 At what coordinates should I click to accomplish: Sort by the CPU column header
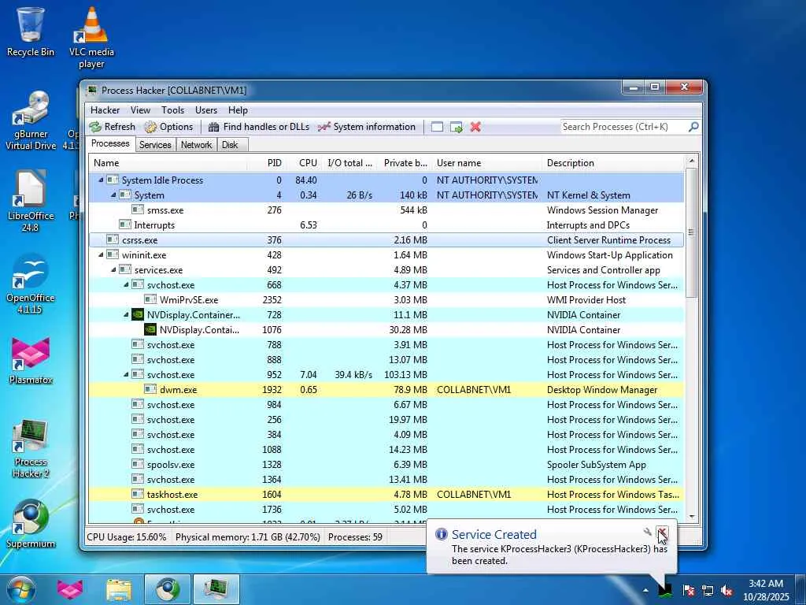pyautogui.click(x=305, y=163)
